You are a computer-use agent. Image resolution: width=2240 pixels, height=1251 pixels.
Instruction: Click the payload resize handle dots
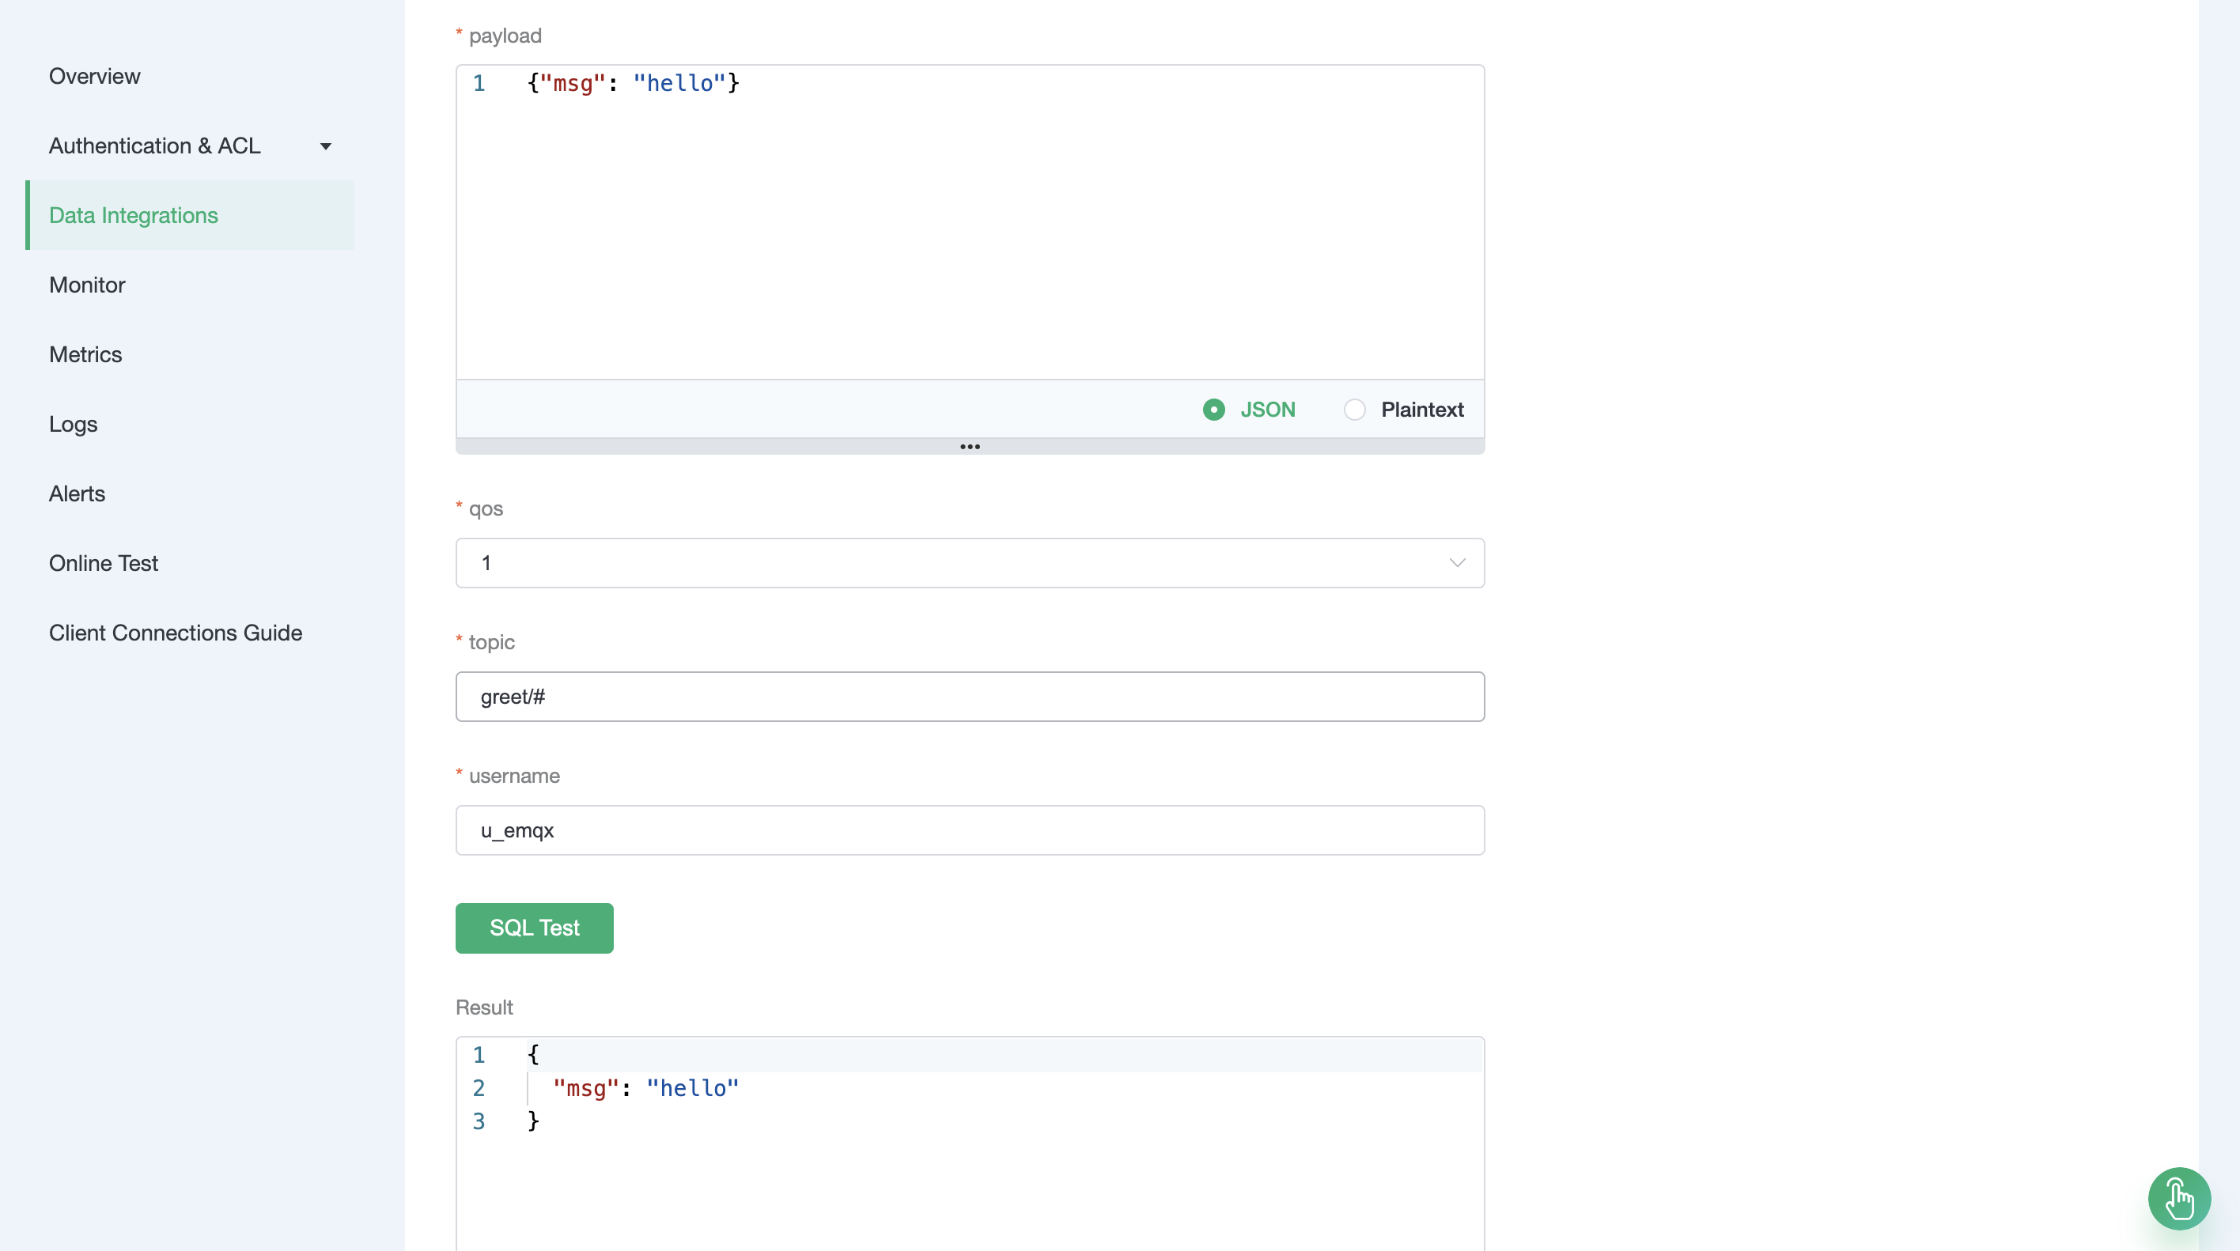tap(970, 447)
